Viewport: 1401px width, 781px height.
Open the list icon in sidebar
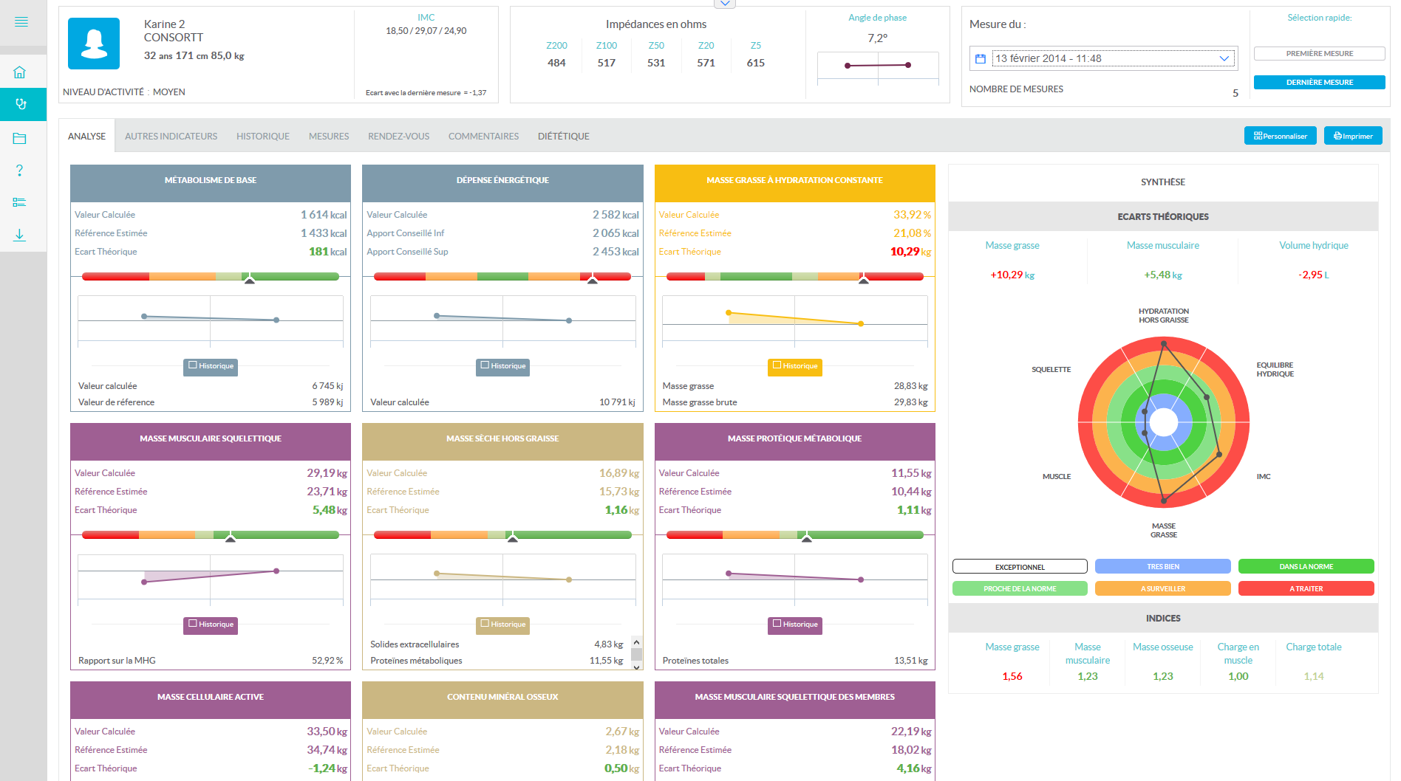pos(20,202)
